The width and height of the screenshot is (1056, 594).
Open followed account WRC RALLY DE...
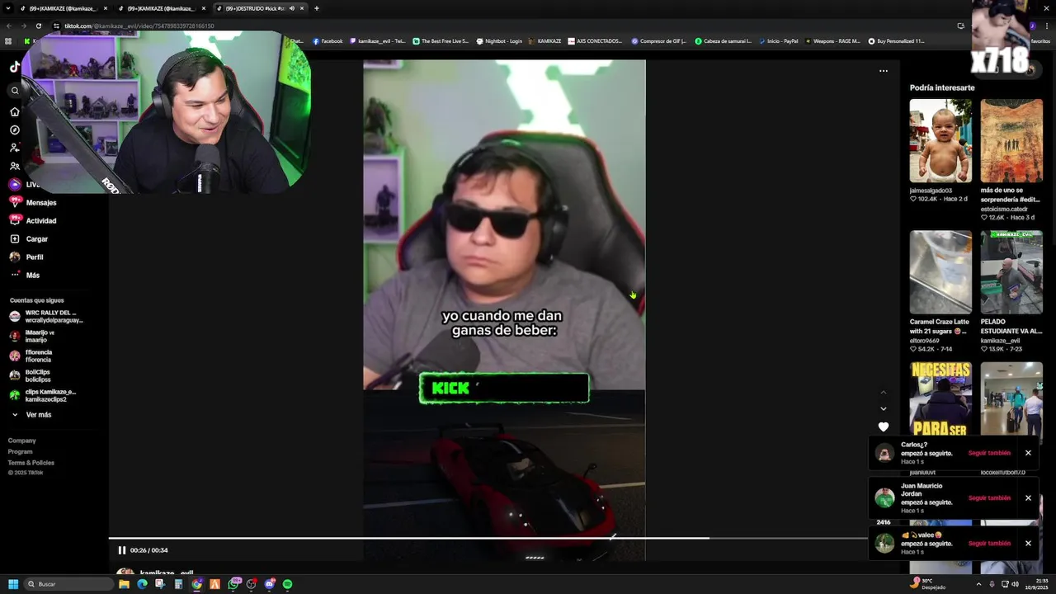click(47, 316)
